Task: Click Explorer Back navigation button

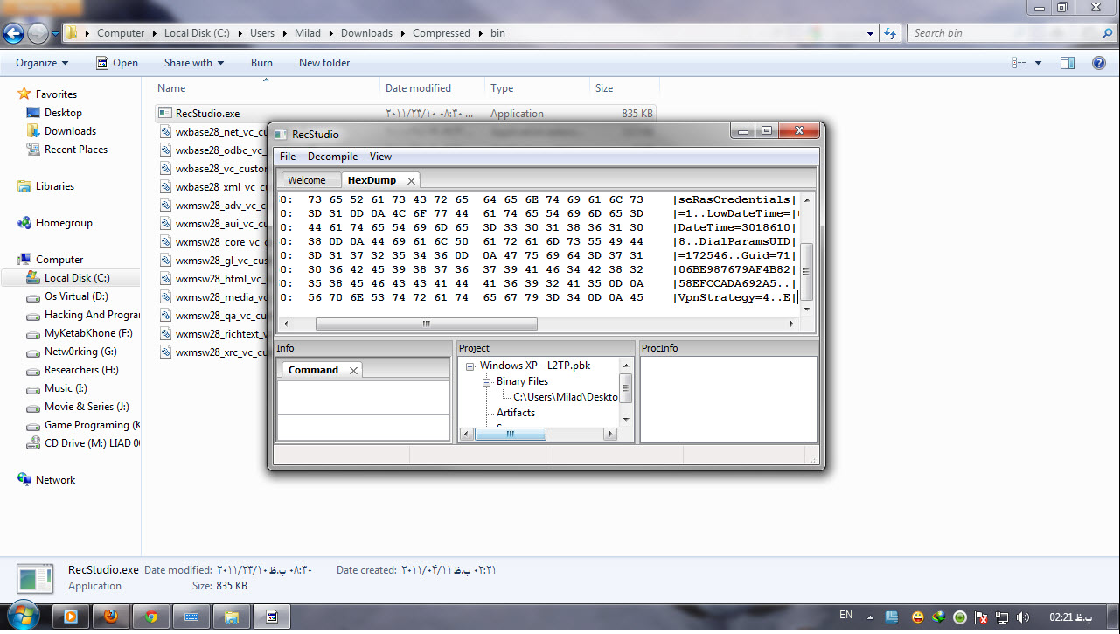Action: click(x=14, y=33)
